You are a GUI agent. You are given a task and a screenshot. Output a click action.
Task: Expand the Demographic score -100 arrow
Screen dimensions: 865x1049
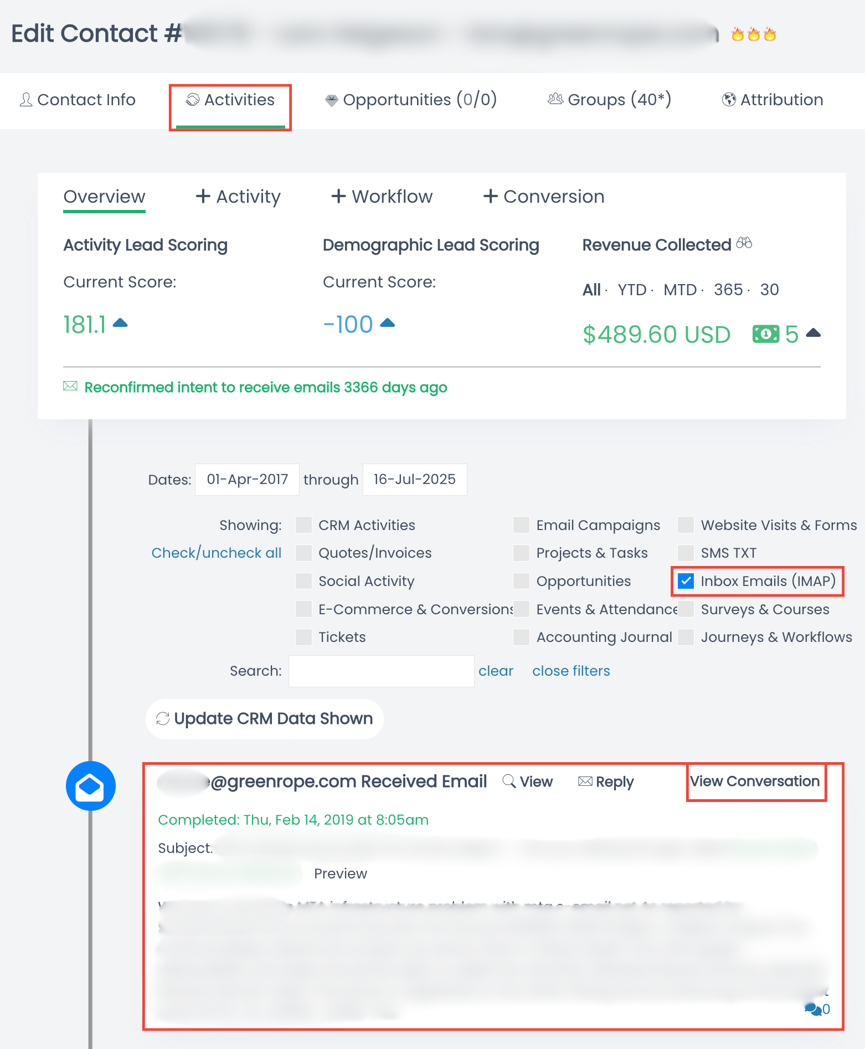388,323
